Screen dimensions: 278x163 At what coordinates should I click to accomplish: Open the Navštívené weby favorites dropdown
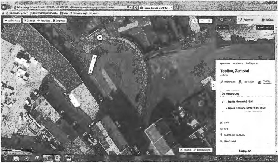[17, 13]
